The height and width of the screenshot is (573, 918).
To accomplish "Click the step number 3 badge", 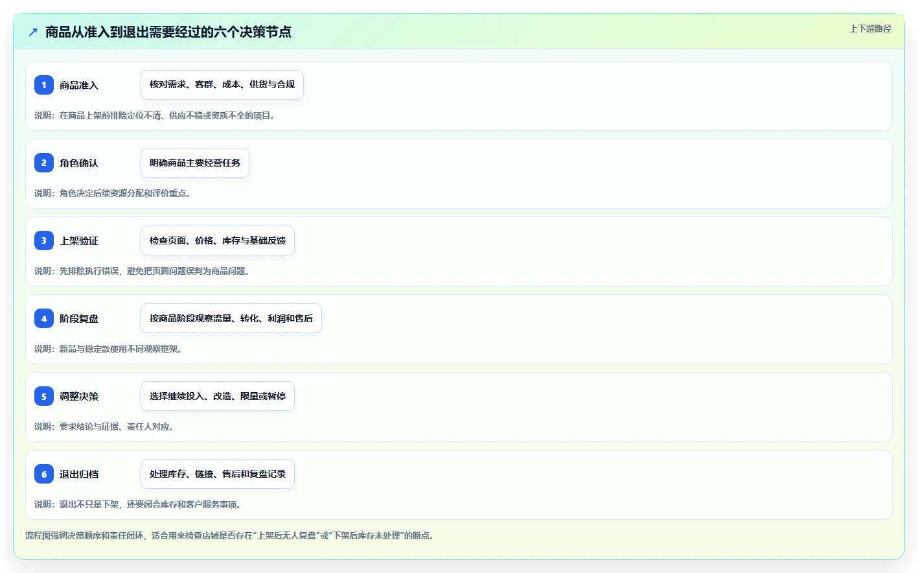I will 44,240.
